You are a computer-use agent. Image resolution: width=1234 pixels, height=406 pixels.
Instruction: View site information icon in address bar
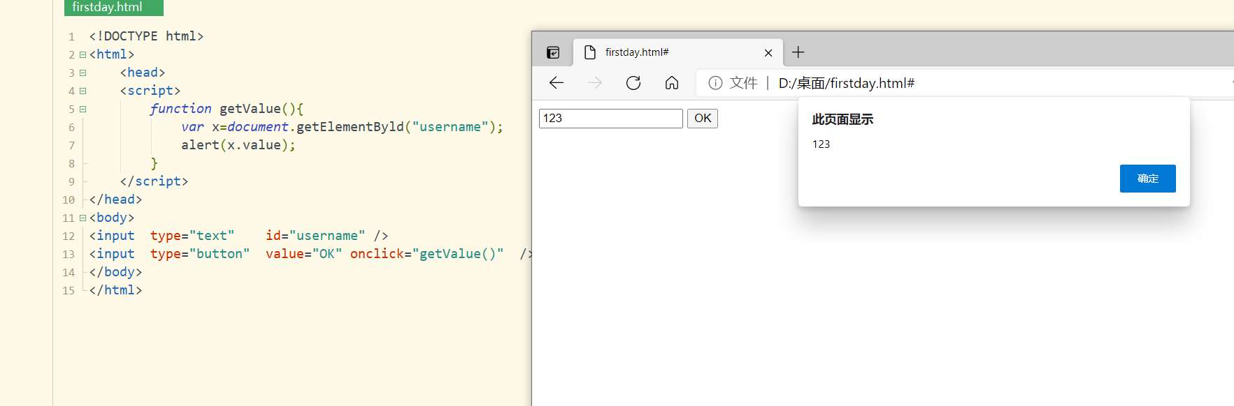pyautogui.click(x=715, y=83)
